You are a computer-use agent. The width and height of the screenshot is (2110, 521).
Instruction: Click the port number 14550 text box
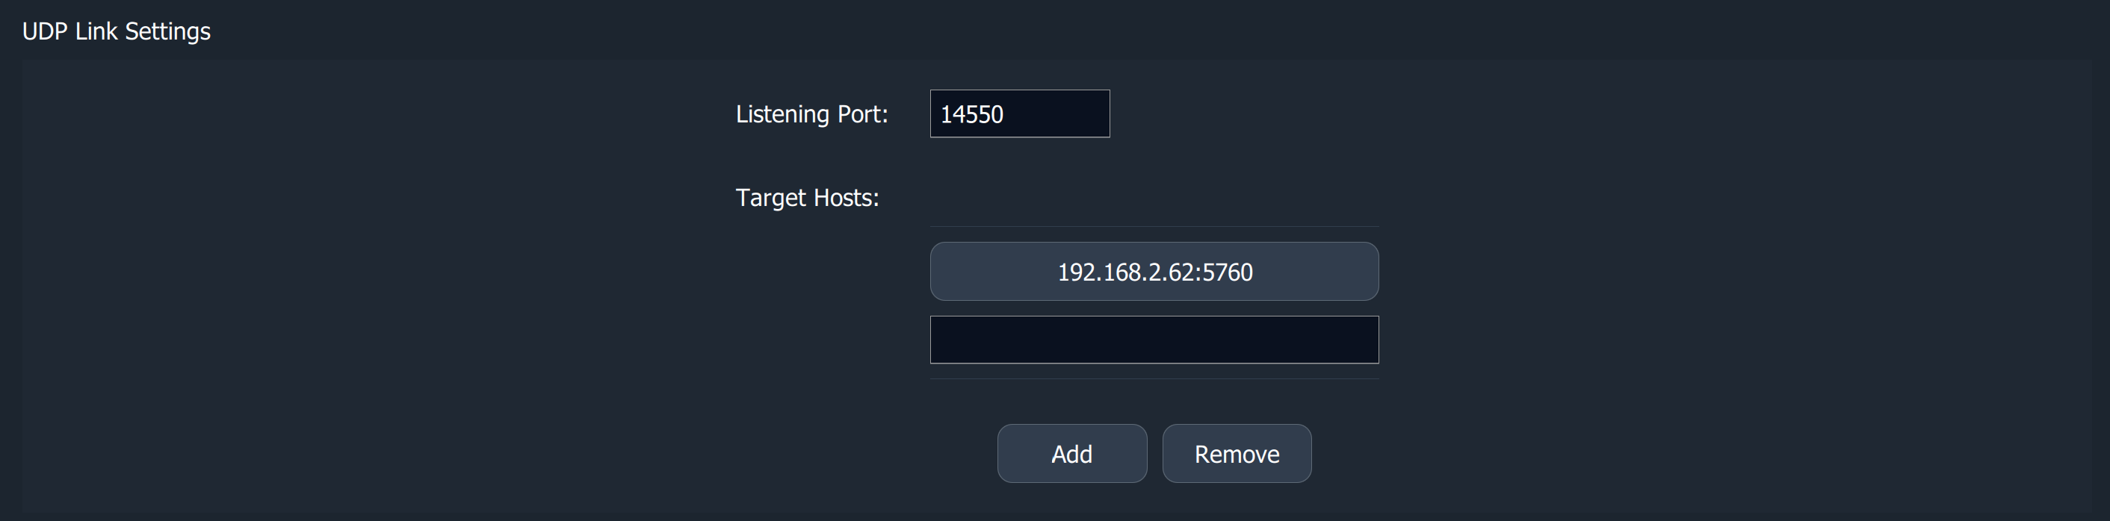pyautogui.click(x=1019, y=113)
